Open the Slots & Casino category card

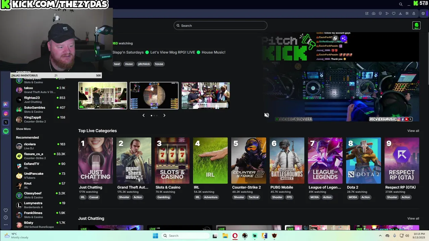pyautogui.click(x=172, y=161)
